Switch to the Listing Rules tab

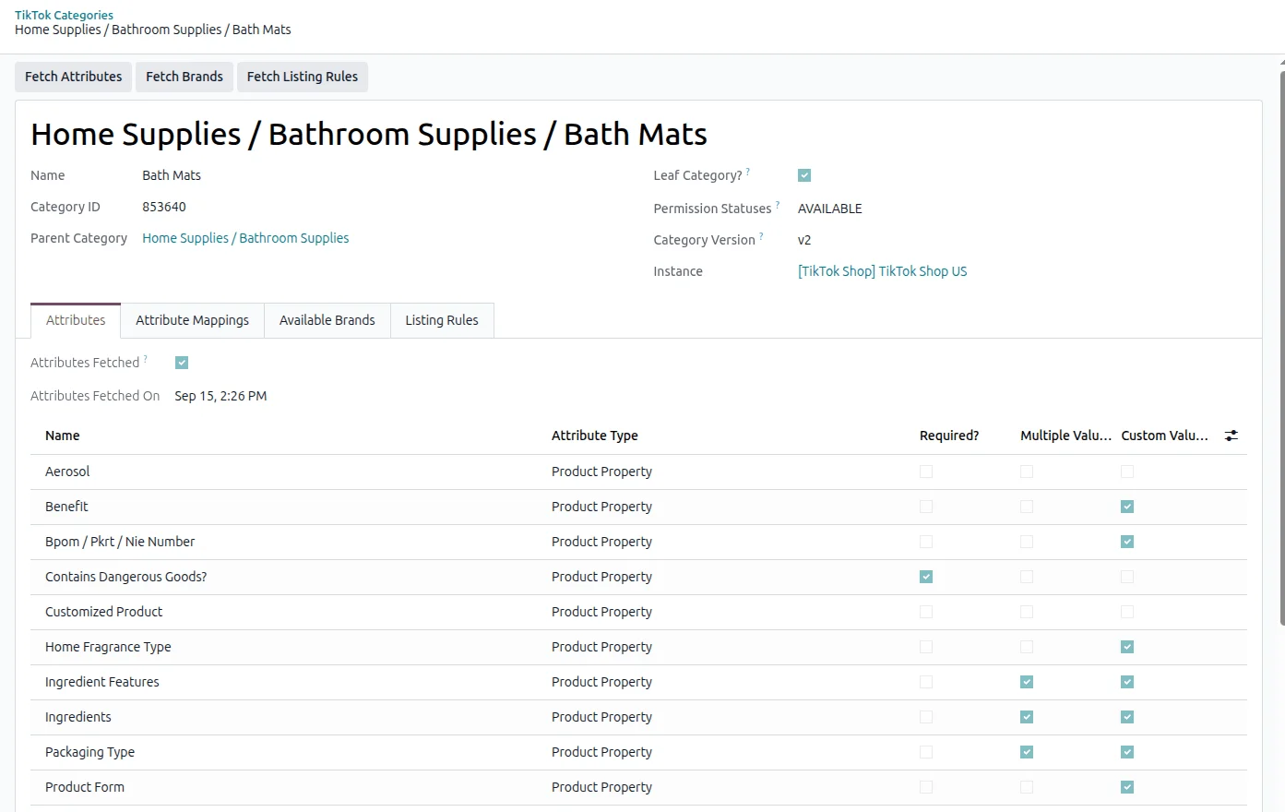(442, 320)
